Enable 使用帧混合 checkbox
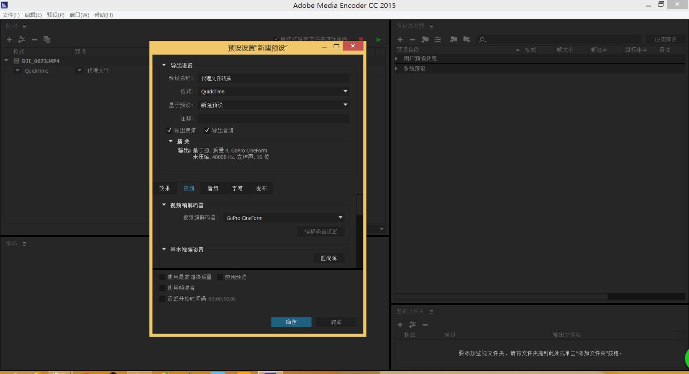 pos(162,288)
